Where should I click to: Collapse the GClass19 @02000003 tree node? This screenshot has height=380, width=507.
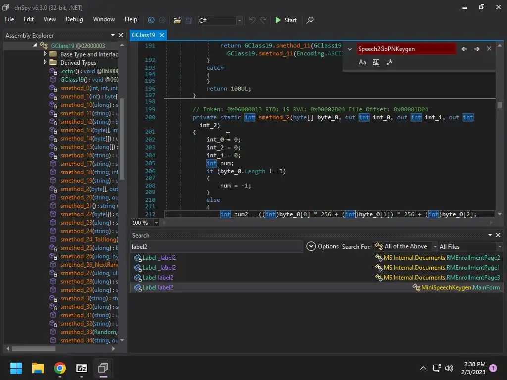tap(35, 46)
